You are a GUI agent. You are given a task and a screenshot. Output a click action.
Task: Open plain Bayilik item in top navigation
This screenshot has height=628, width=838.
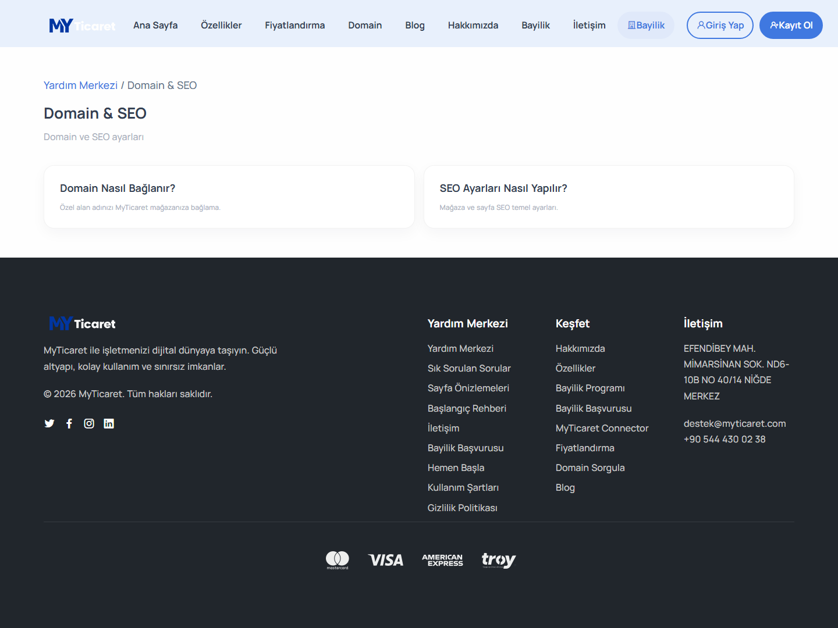click(x=536, y=26)
